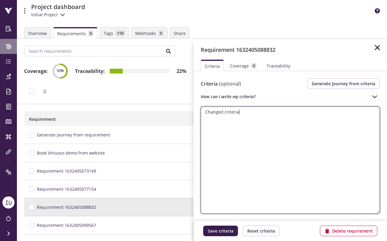Check the Book Virtuoso demo from website checkbox

pos(32,153)
